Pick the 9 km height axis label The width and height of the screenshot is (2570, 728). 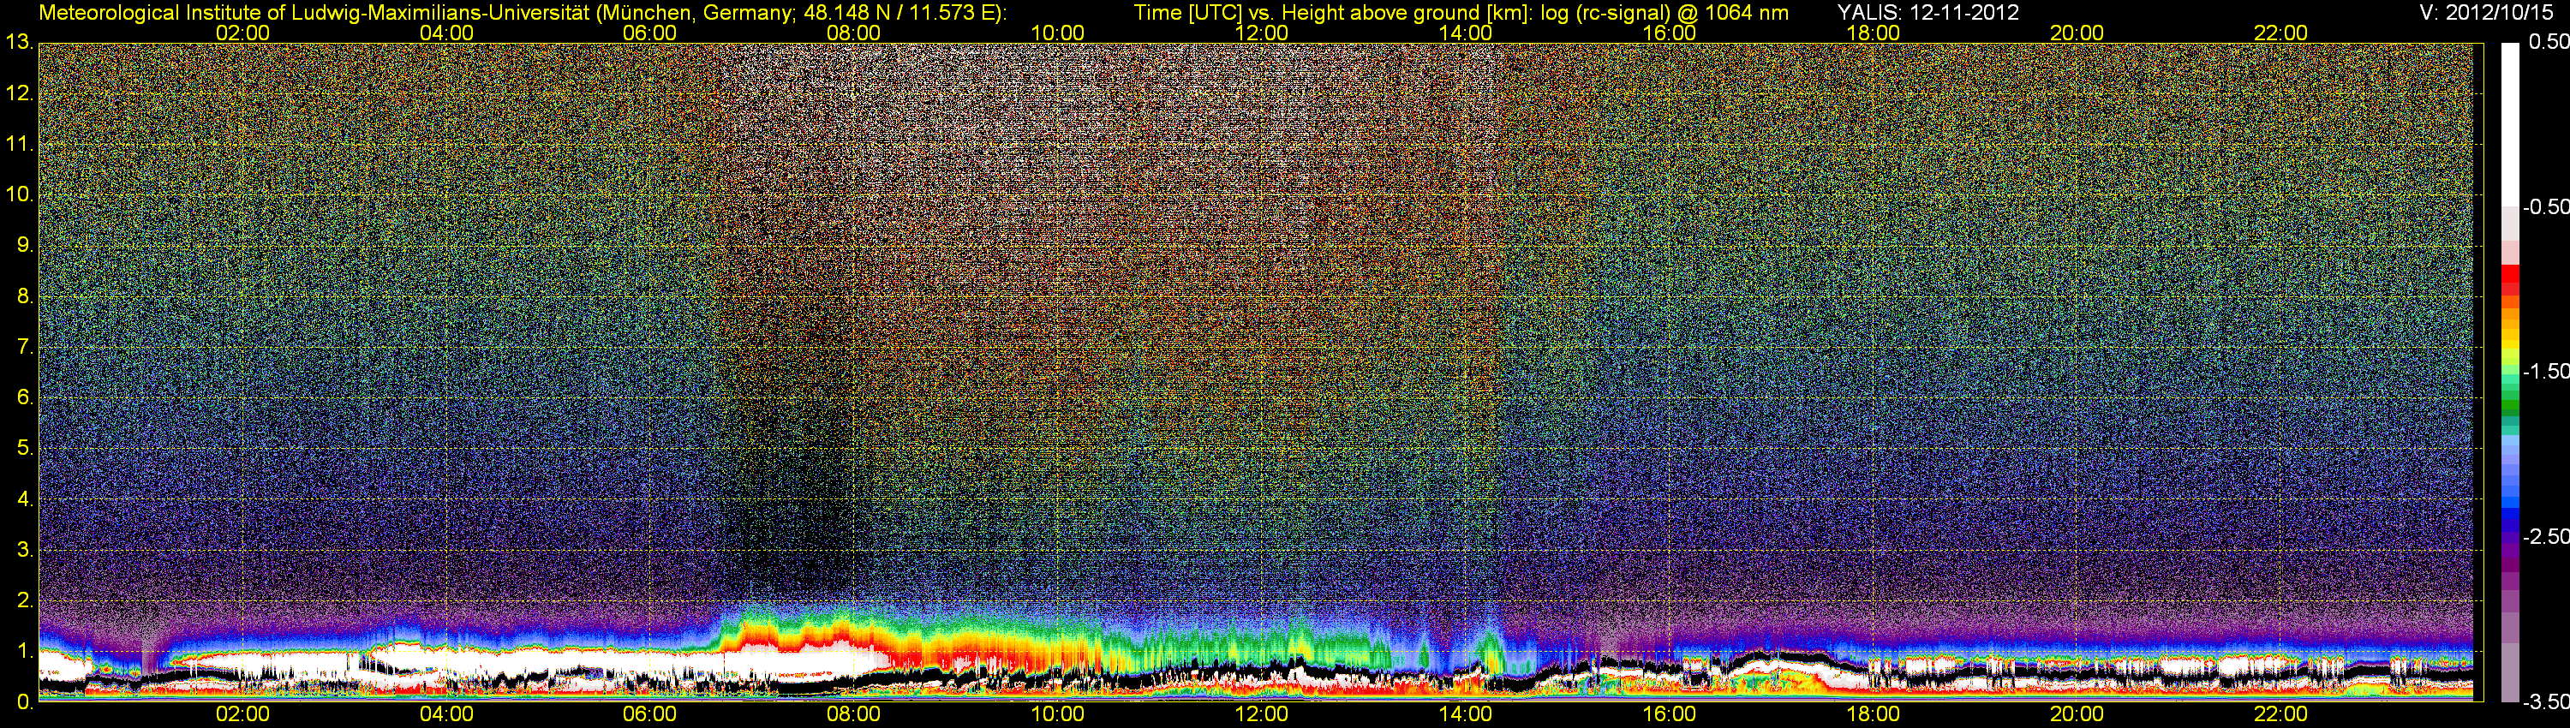coord(25,245)
